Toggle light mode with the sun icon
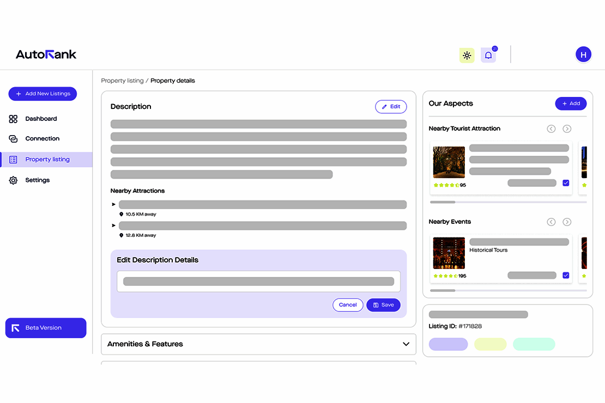The height and width of the screenshot is (403, 605). 467,55
